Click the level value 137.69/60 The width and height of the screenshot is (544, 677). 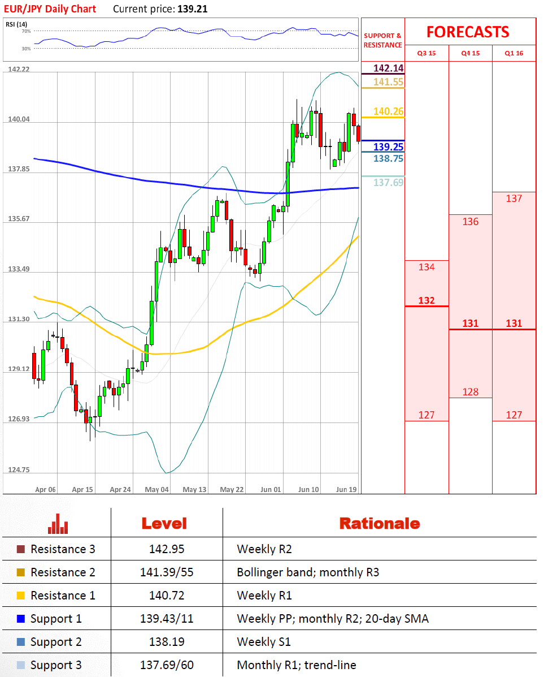click(x=167, y=665)
